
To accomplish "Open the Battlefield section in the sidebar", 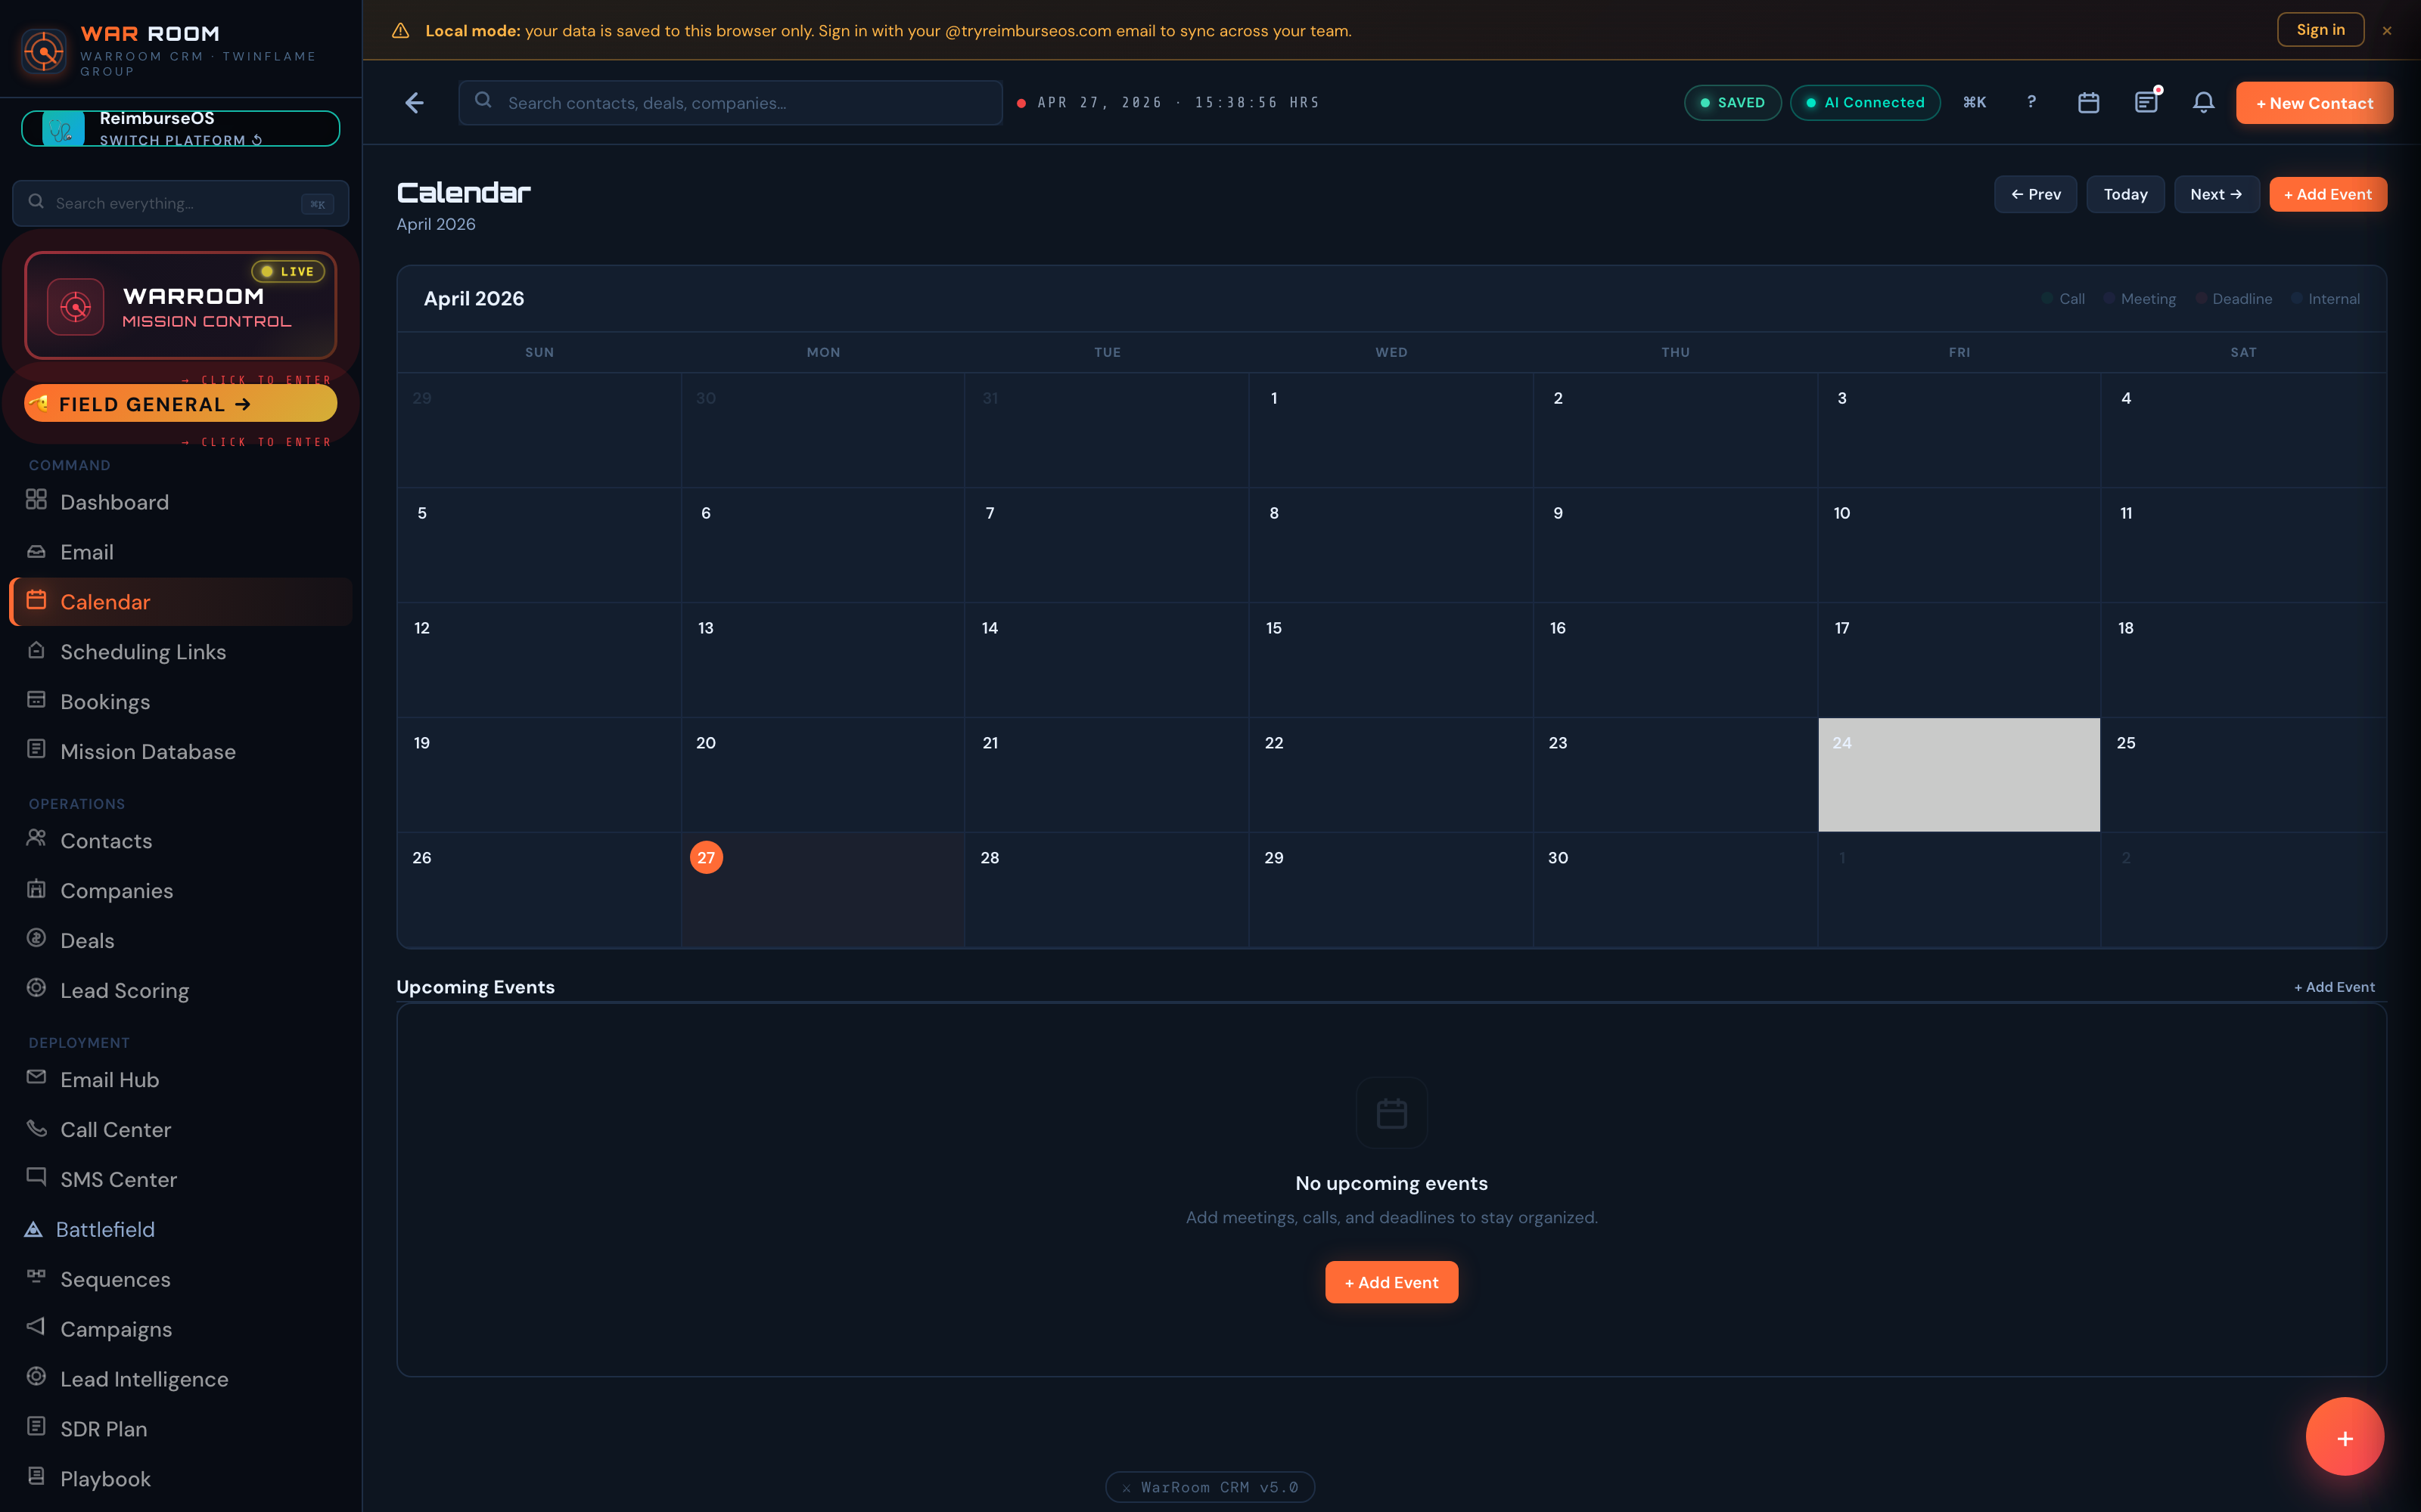I will tap(106, 1229).
